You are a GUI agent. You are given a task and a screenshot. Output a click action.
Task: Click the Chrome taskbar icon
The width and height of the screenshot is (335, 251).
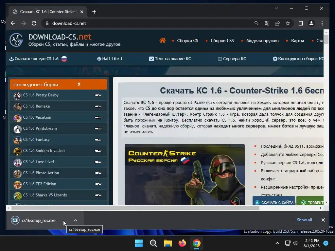pos(197,243)
